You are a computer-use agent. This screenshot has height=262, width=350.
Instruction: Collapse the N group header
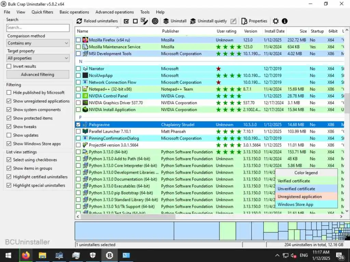click(x=81, y=61)
